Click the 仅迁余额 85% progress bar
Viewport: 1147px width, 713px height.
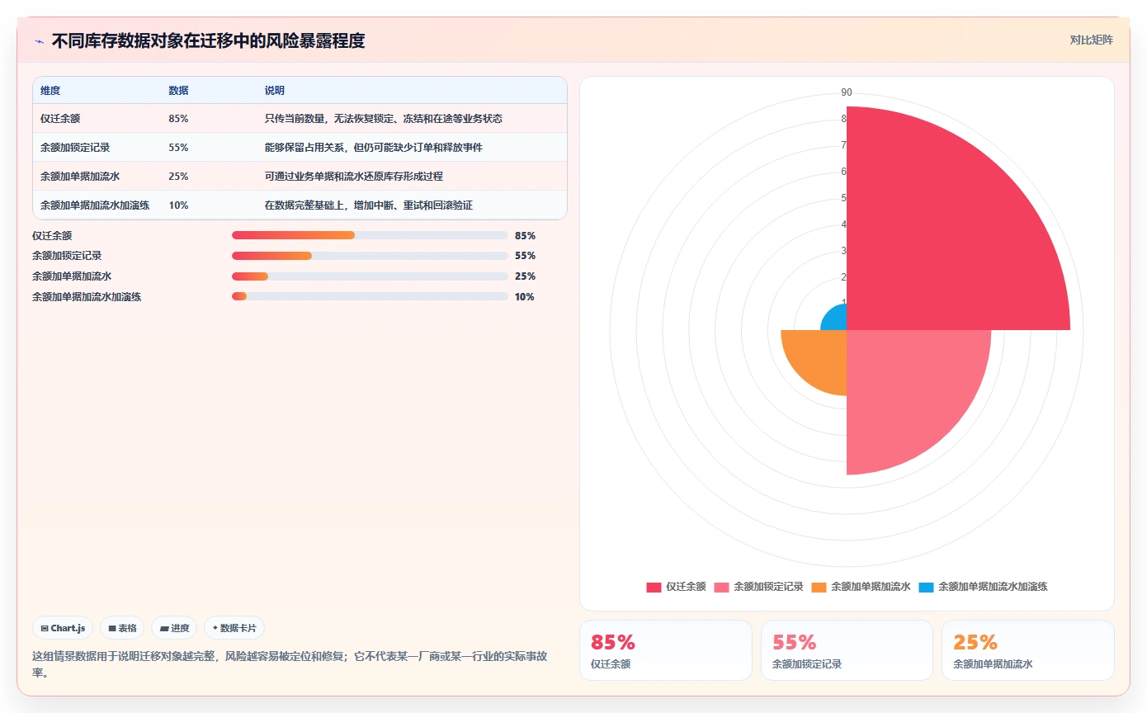click(370, 235)
